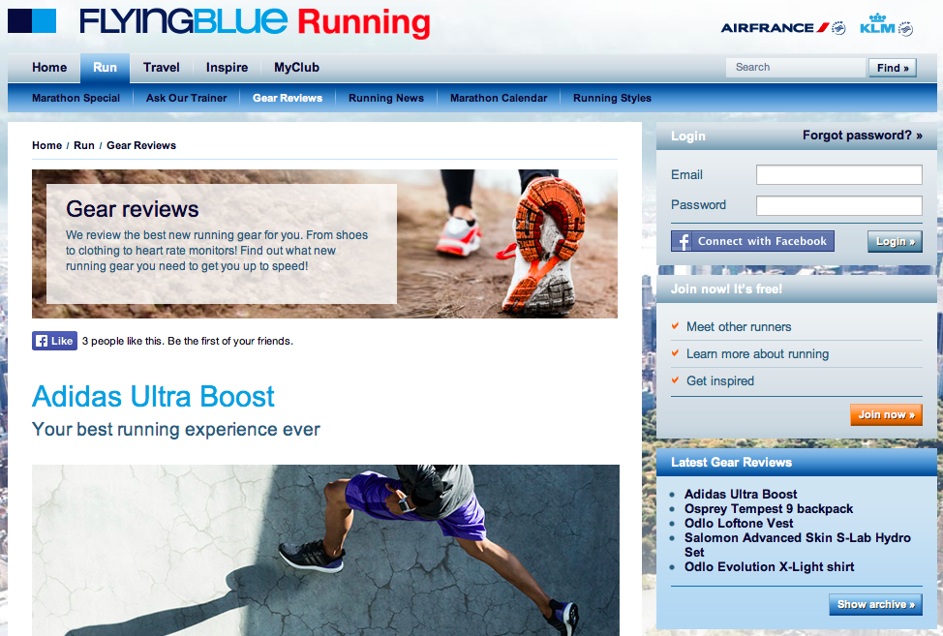Click the text 'Get inspired'
Screen dimensions: 943x636
pos(720,381)
